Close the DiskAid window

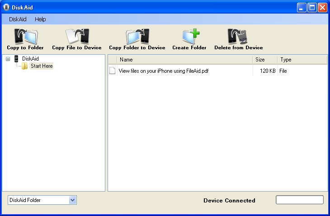point(322,8)
